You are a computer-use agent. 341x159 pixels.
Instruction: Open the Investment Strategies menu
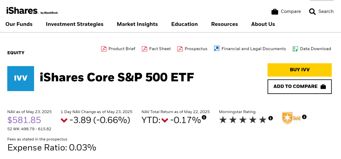coord(75,24)
